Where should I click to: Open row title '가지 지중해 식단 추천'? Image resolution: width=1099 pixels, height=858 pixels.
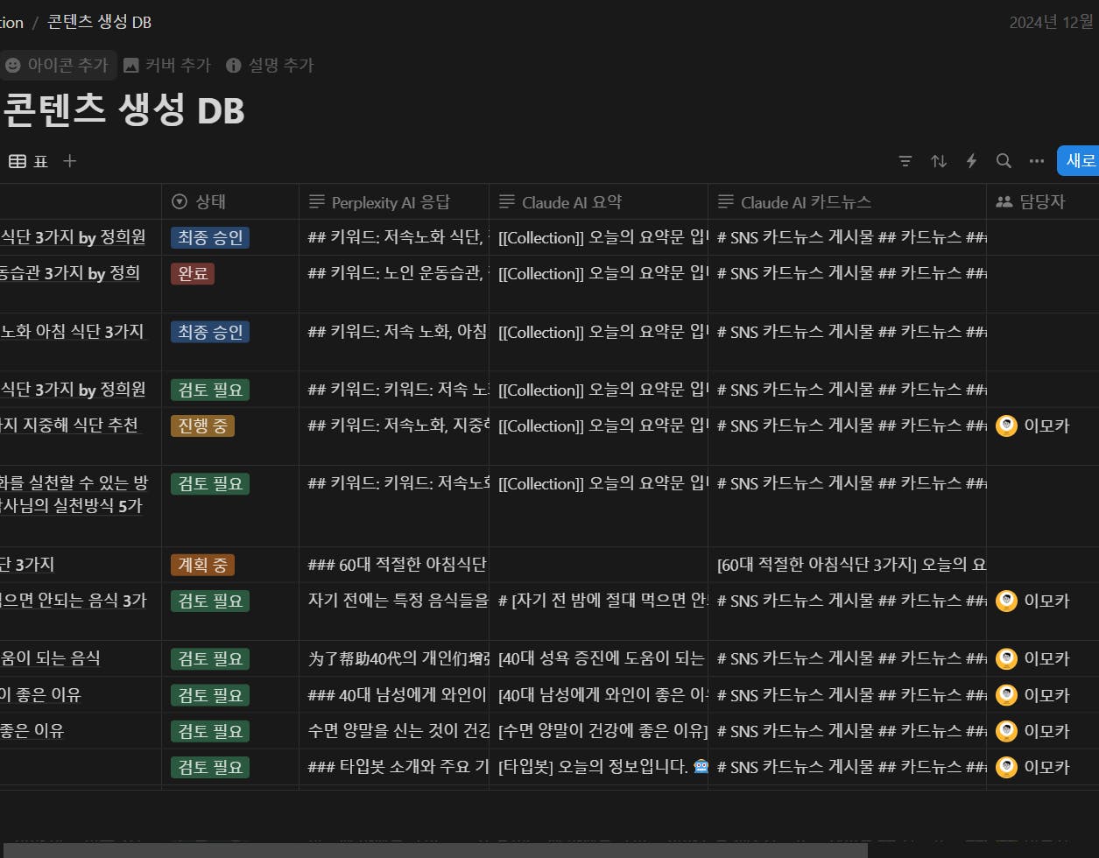click(x=70, y=425)
